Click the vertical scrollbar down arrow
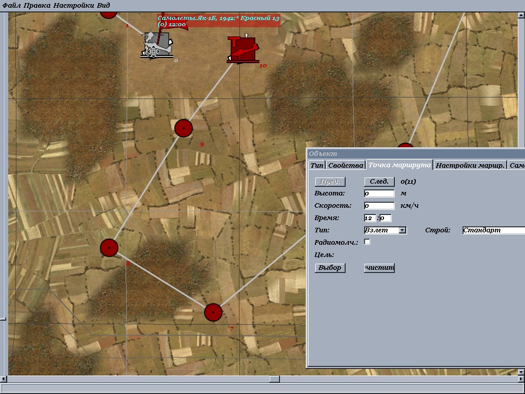525x394 pixels. tap(521, 372)
